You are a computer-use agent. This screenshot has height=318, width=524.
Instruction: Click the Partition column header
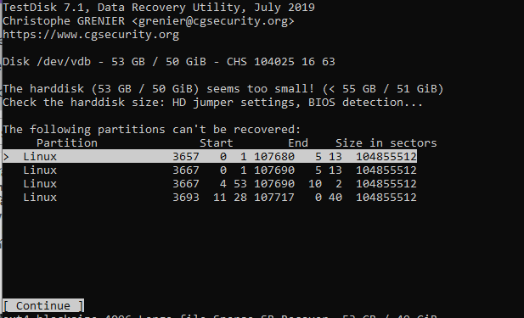[x=67, y=142]
